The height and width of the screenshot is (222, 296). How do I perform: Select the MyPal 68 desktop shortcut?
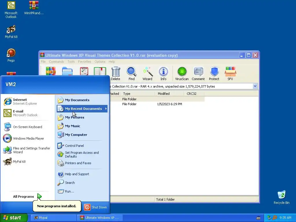pos(11,32)
